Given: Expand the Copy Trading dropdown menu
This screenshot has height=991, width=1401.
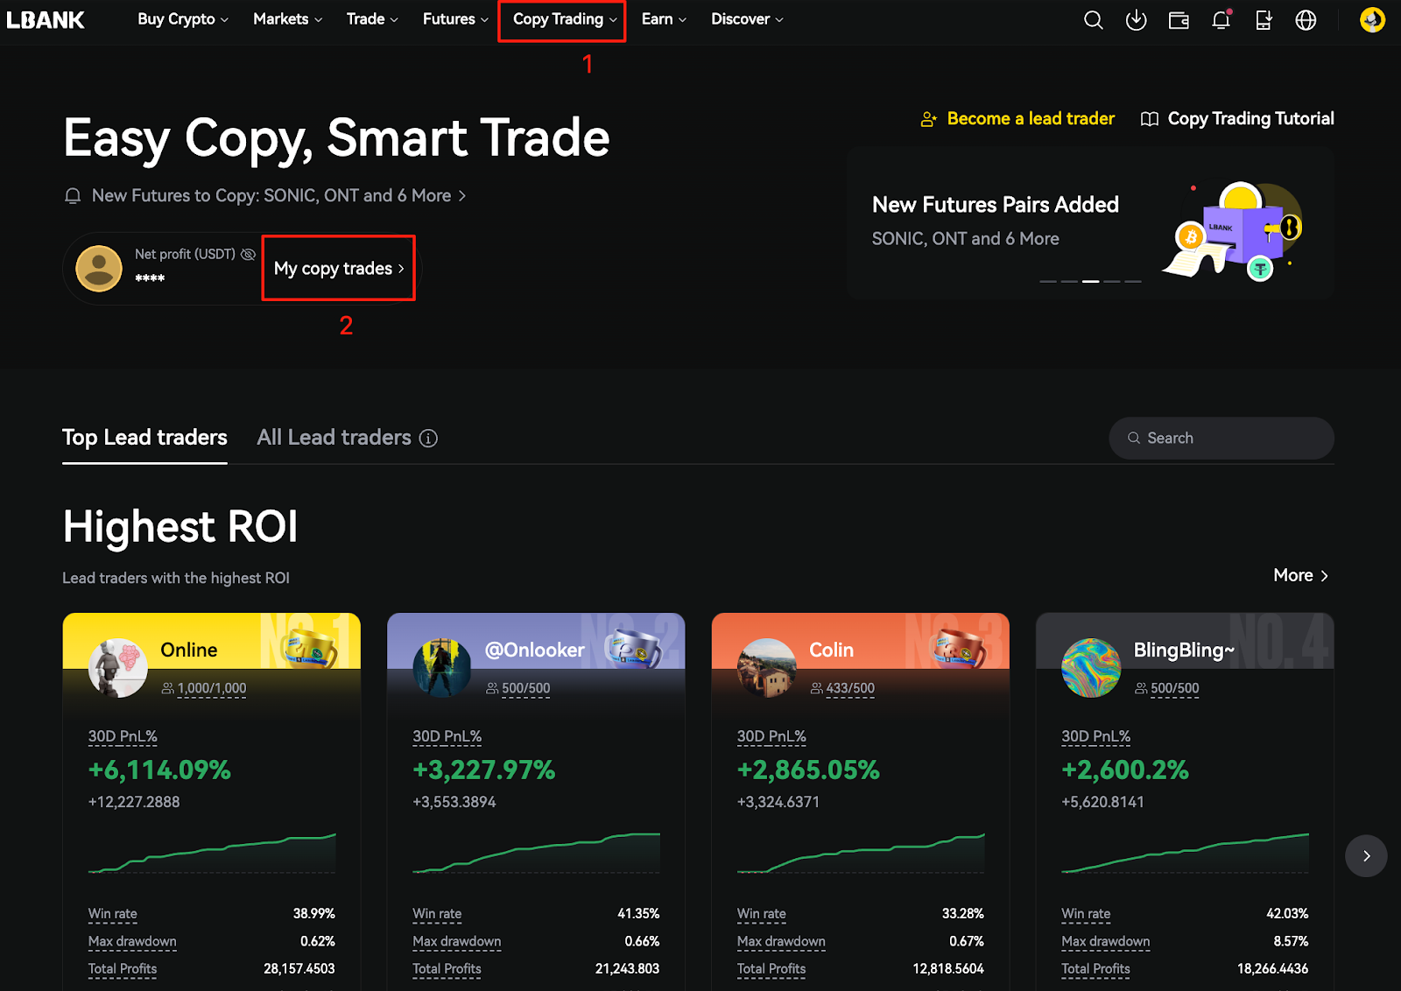Looking at the screenshot, I should point(565,19).
